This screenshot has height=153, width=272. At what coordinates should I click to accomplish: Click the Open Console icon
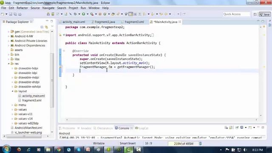pyautogui.click(x=250, y=128)
